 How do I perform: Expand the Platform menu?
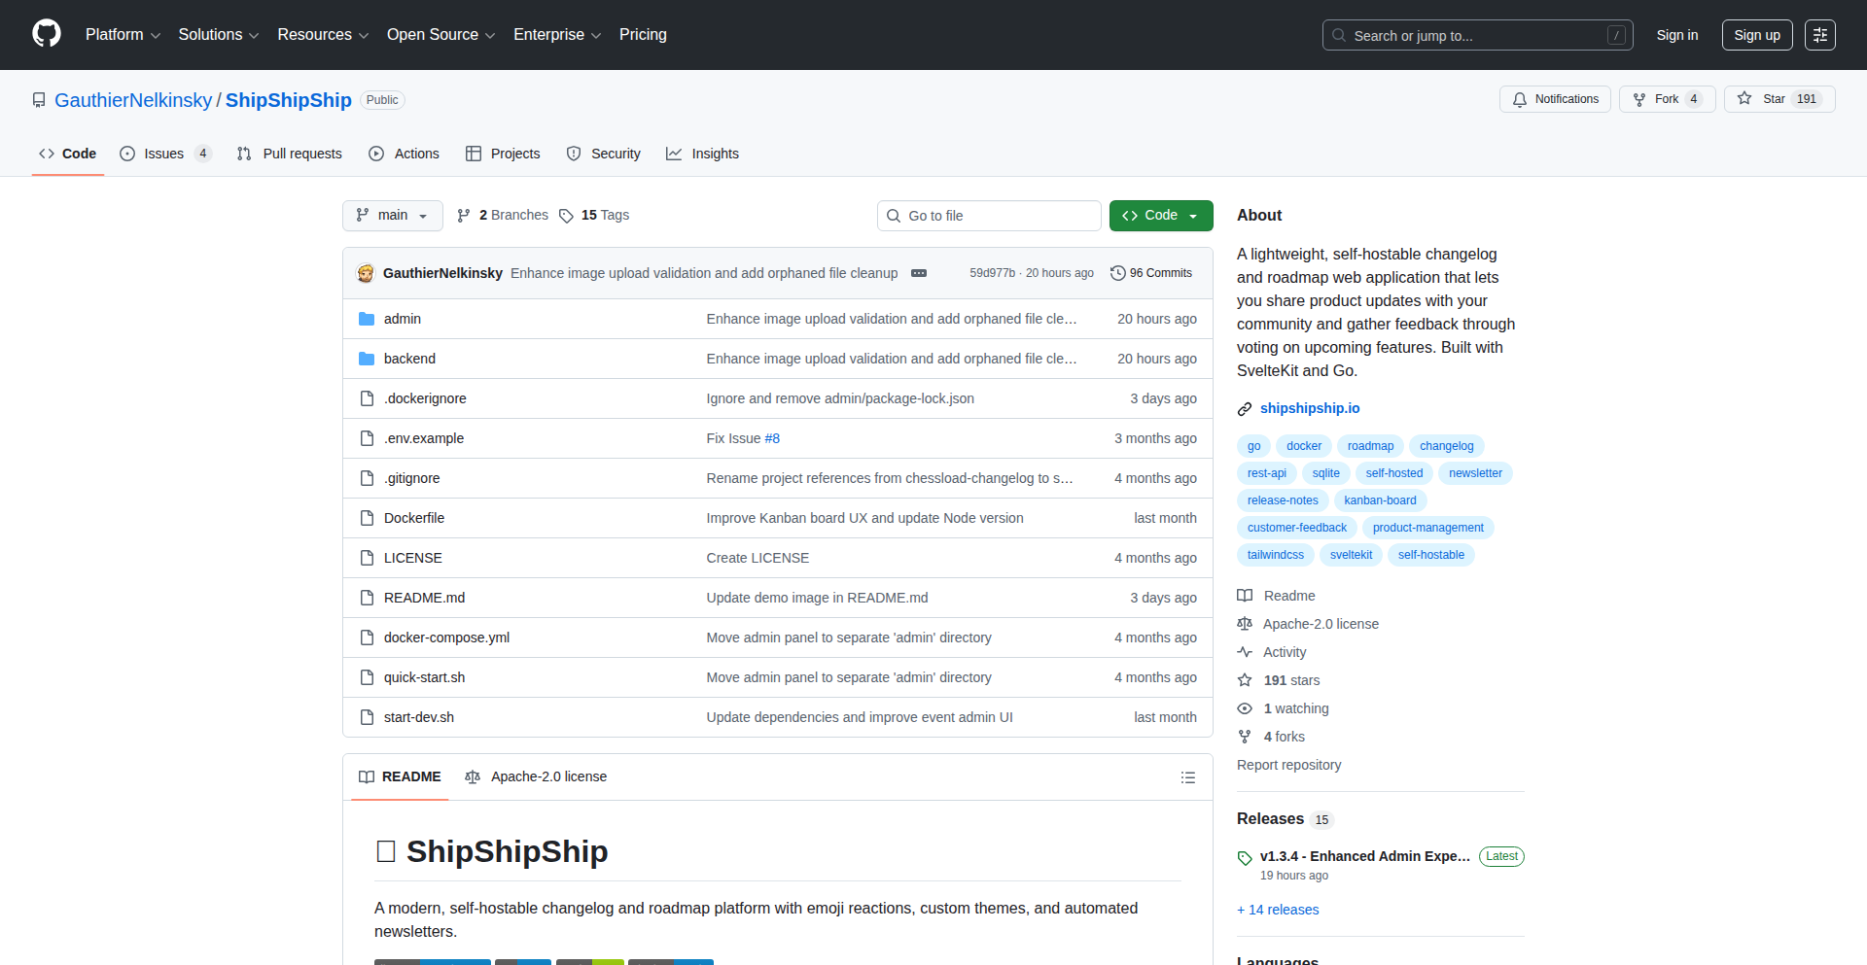tap(123, 35)
